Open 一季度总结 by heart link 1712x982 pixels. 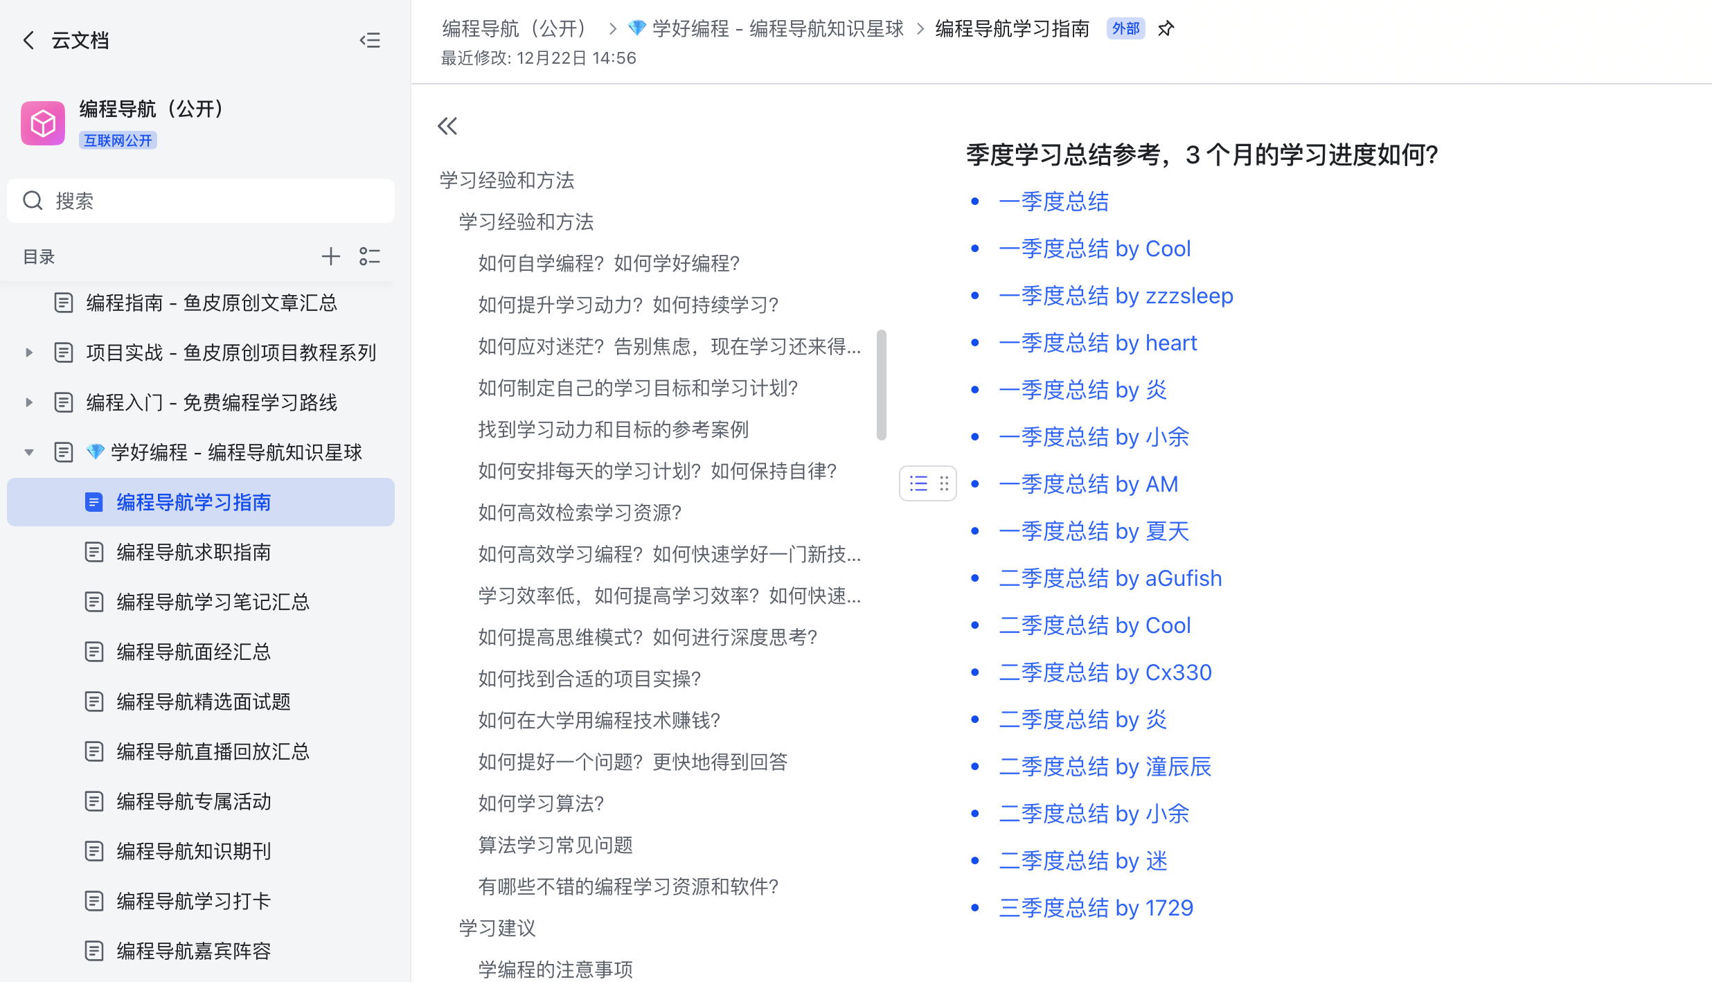click(x=1098, y=343)
